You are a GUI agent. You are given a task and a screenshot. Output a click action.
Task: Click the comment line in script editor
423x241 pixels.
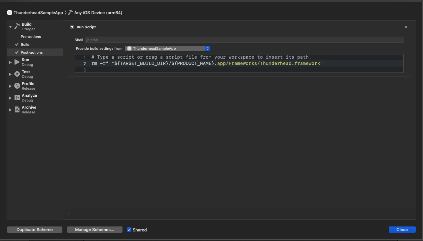click(201, 57)
